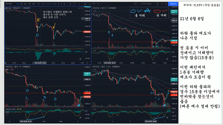
Task: Select the 6시간 interval
Action: click(x=48, y=4)
